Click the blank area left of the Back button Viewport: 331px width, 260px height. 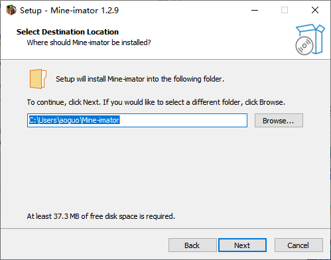click(84, 245)
